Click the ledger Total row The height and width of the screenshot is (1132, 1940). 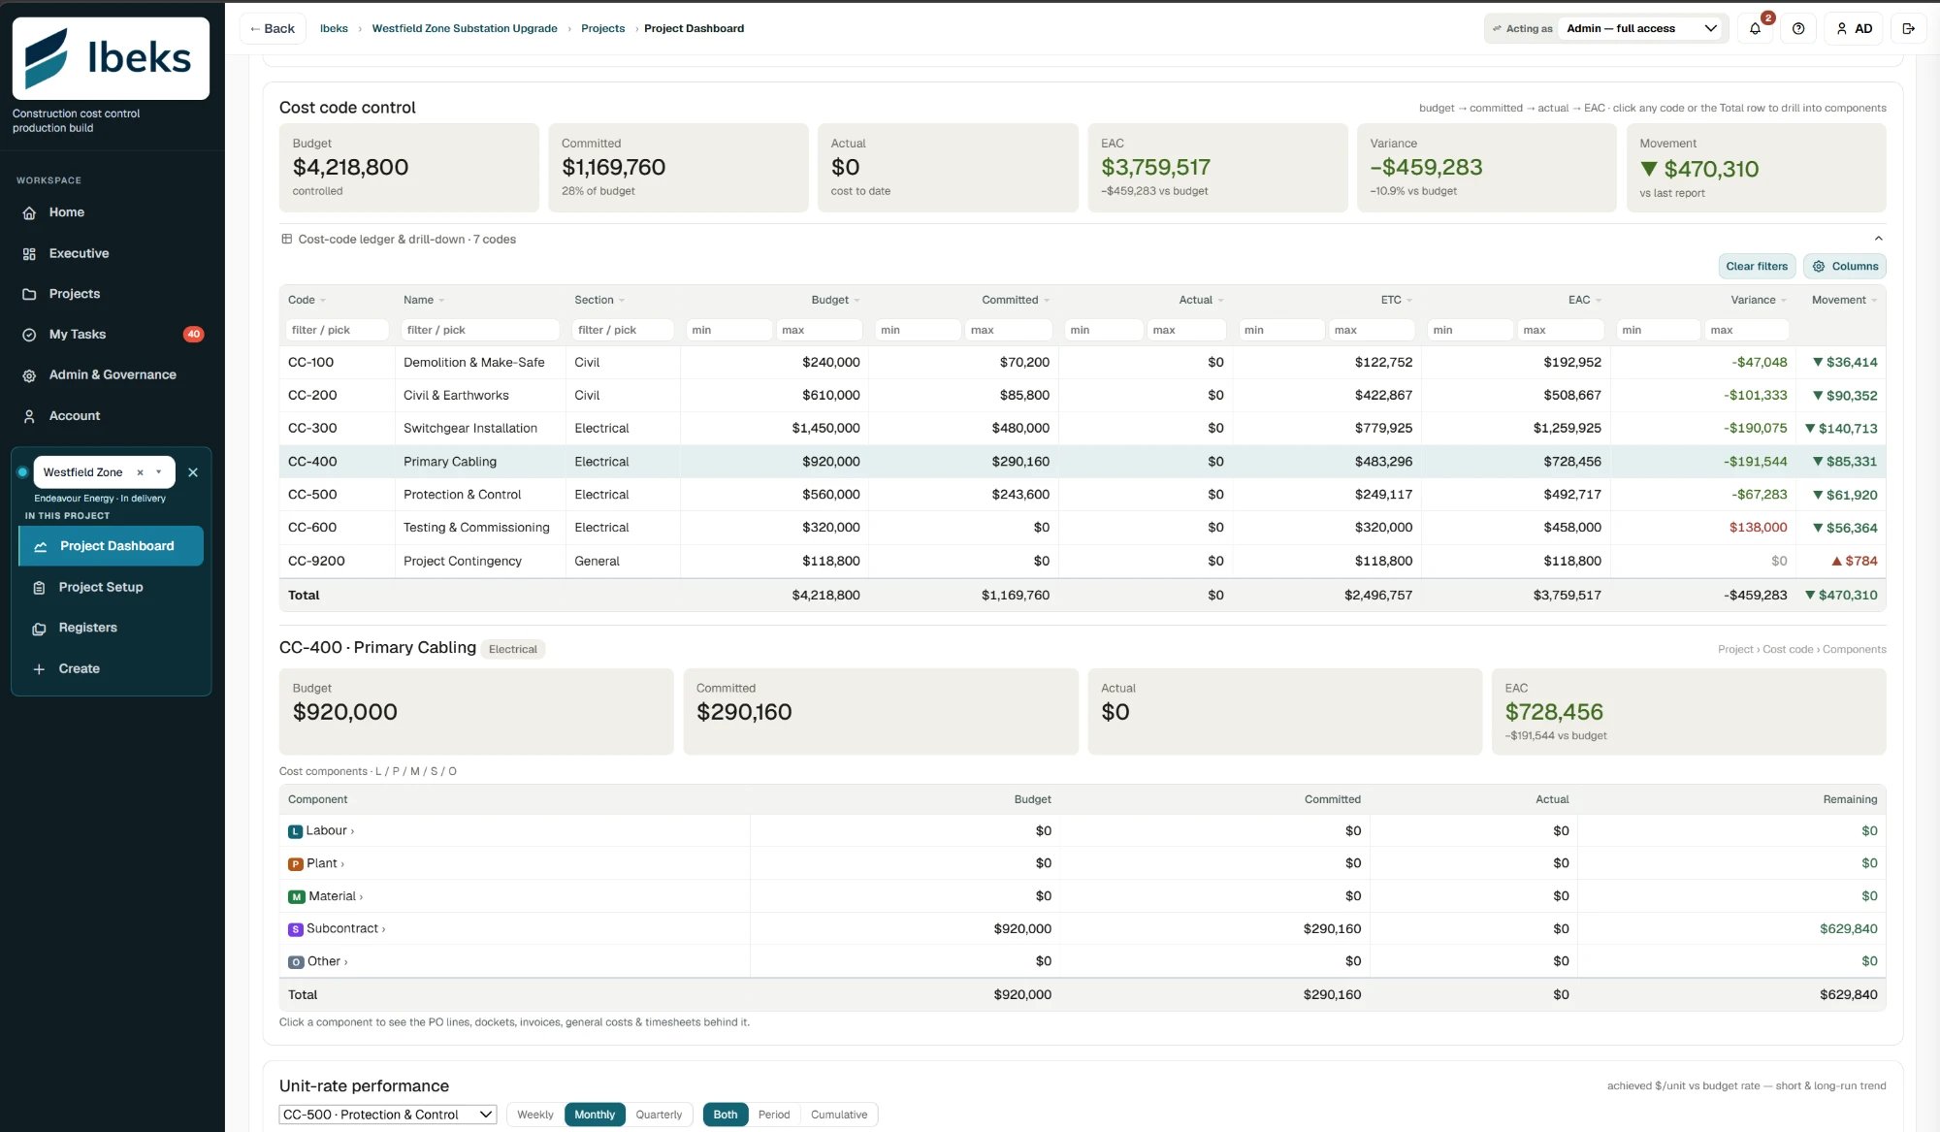(1083, 596)
